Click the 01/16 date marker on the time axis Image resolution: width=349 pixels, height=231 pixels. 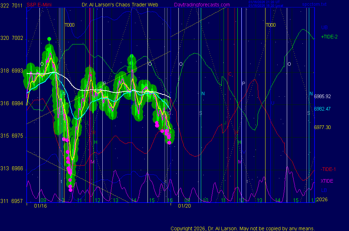[x=40, y=206]
